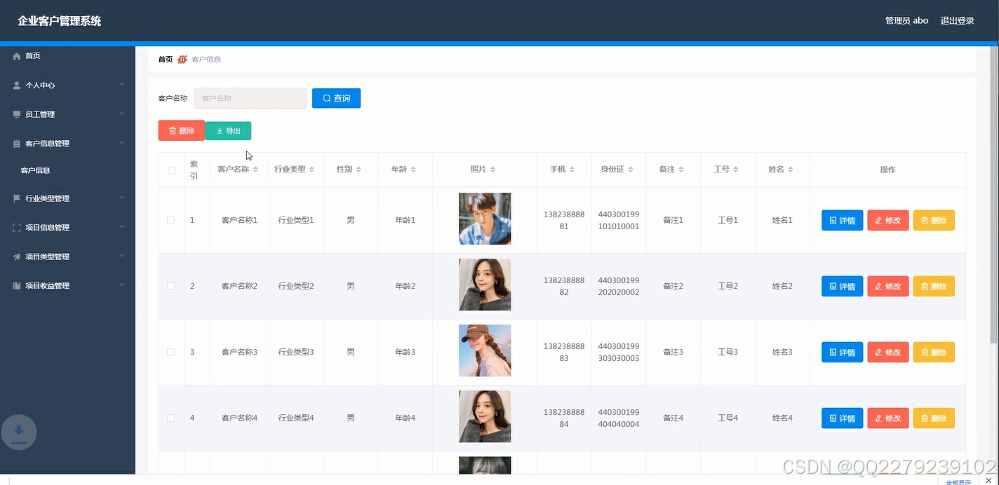Click the 客户信息管理 clipboard icon
This screenshot has height=485, width=999.
click(16, 143)
